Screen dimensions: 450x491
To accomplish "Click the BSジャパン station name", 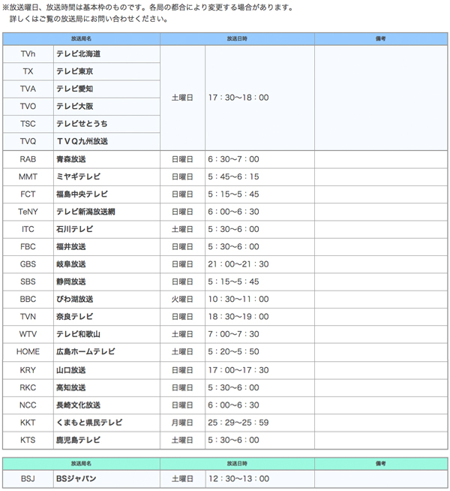I will [76, 479].
